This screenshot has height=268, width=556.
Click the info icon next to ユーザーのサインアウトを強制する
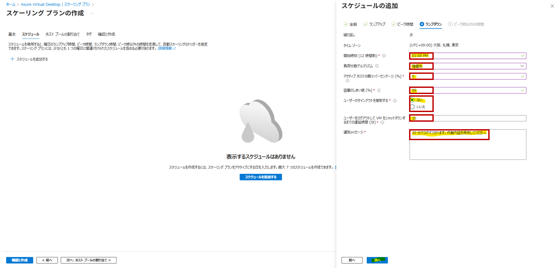[395, 101]
